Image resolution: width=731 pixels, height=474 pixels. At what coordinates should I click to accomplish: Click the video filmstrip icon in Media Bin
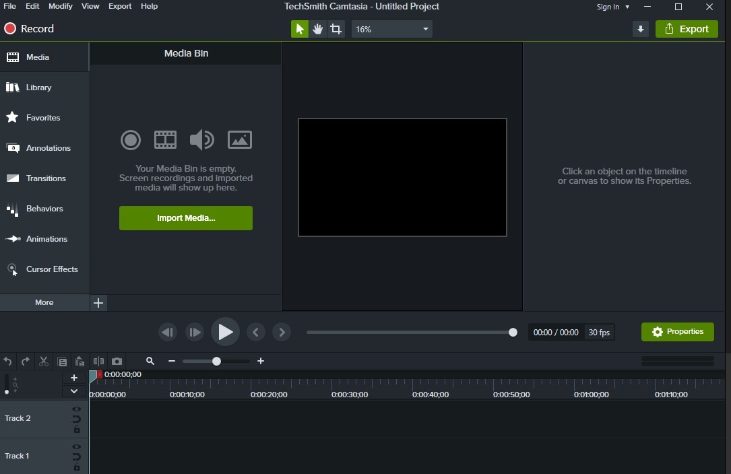coord(166,140)
